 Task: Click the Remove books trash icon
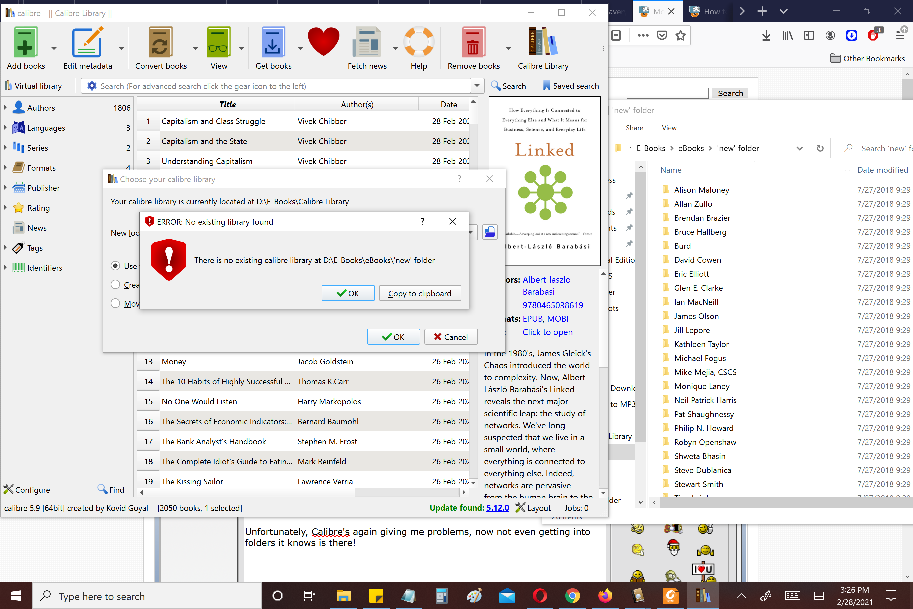[x=473, y=42]
